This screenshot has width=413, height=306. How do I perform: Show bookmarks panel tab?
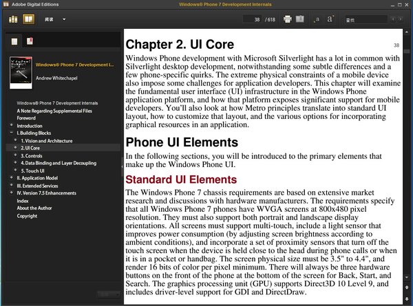(x=30, y=43)
